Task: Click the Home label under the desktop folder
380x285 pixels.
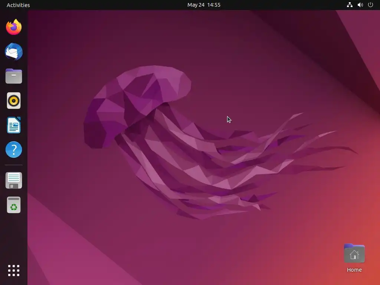Action: (354, 270)
